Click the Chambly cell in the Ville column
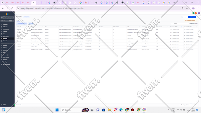Image resolution: width=201 pixels, height=113 pixels. [x=129, y=35]
